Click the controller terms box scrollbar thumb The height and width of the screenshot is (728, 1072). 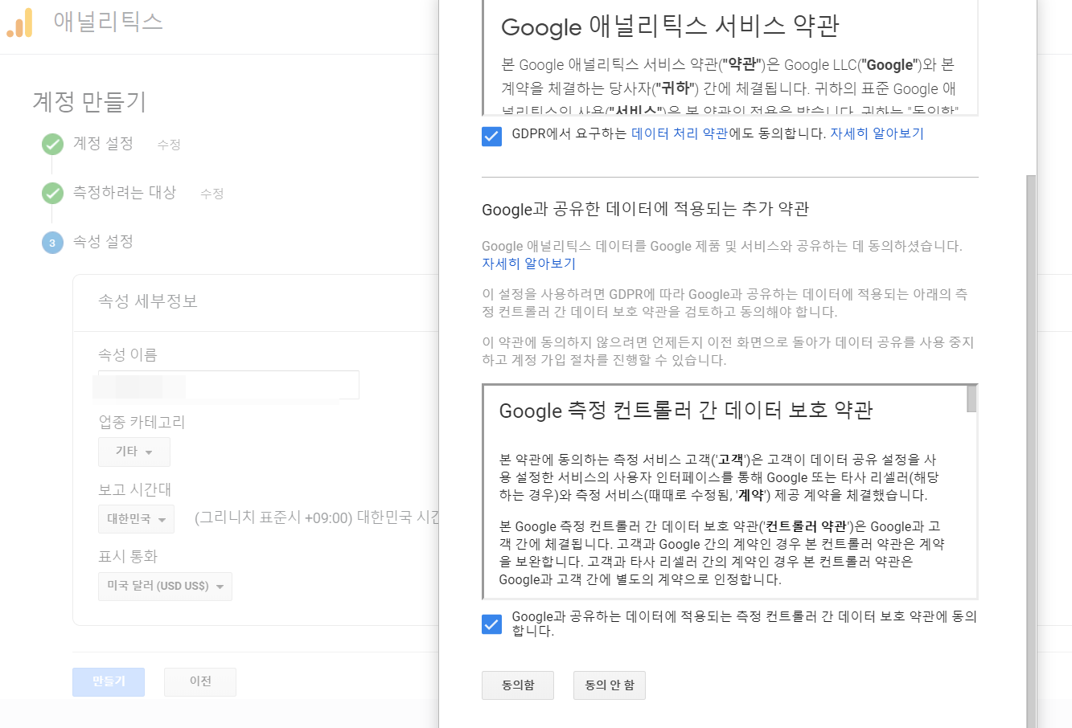coord(971,399)
